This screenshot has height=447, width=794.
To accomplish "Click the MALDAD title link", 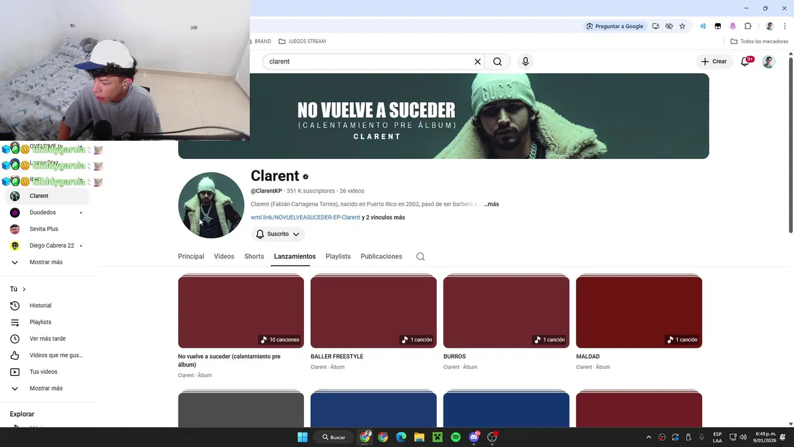I will point(588,356).
